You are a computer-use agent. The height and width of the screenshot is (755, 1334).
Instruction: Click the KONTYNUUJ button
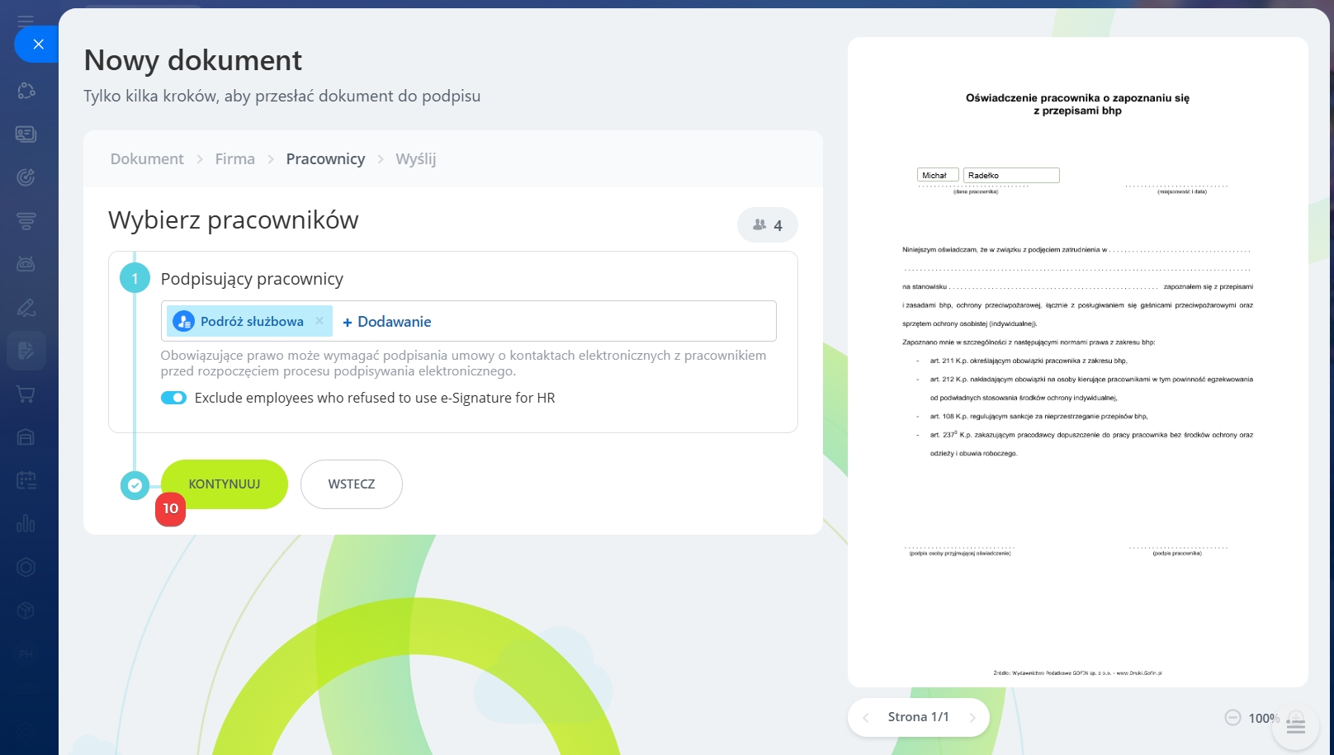point(225,484)
